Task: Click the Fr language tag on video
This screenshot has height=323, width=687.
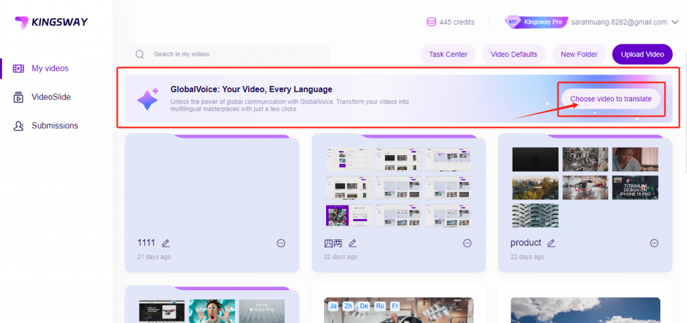Action: (x=394, y=306)
